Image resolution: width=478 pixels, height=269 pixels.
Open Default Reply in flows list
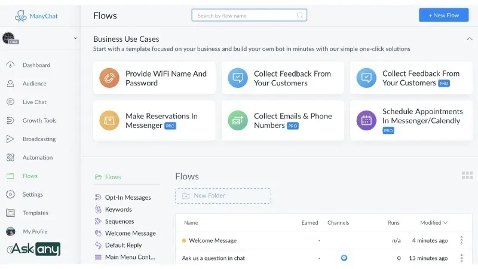tap(123, 245)
